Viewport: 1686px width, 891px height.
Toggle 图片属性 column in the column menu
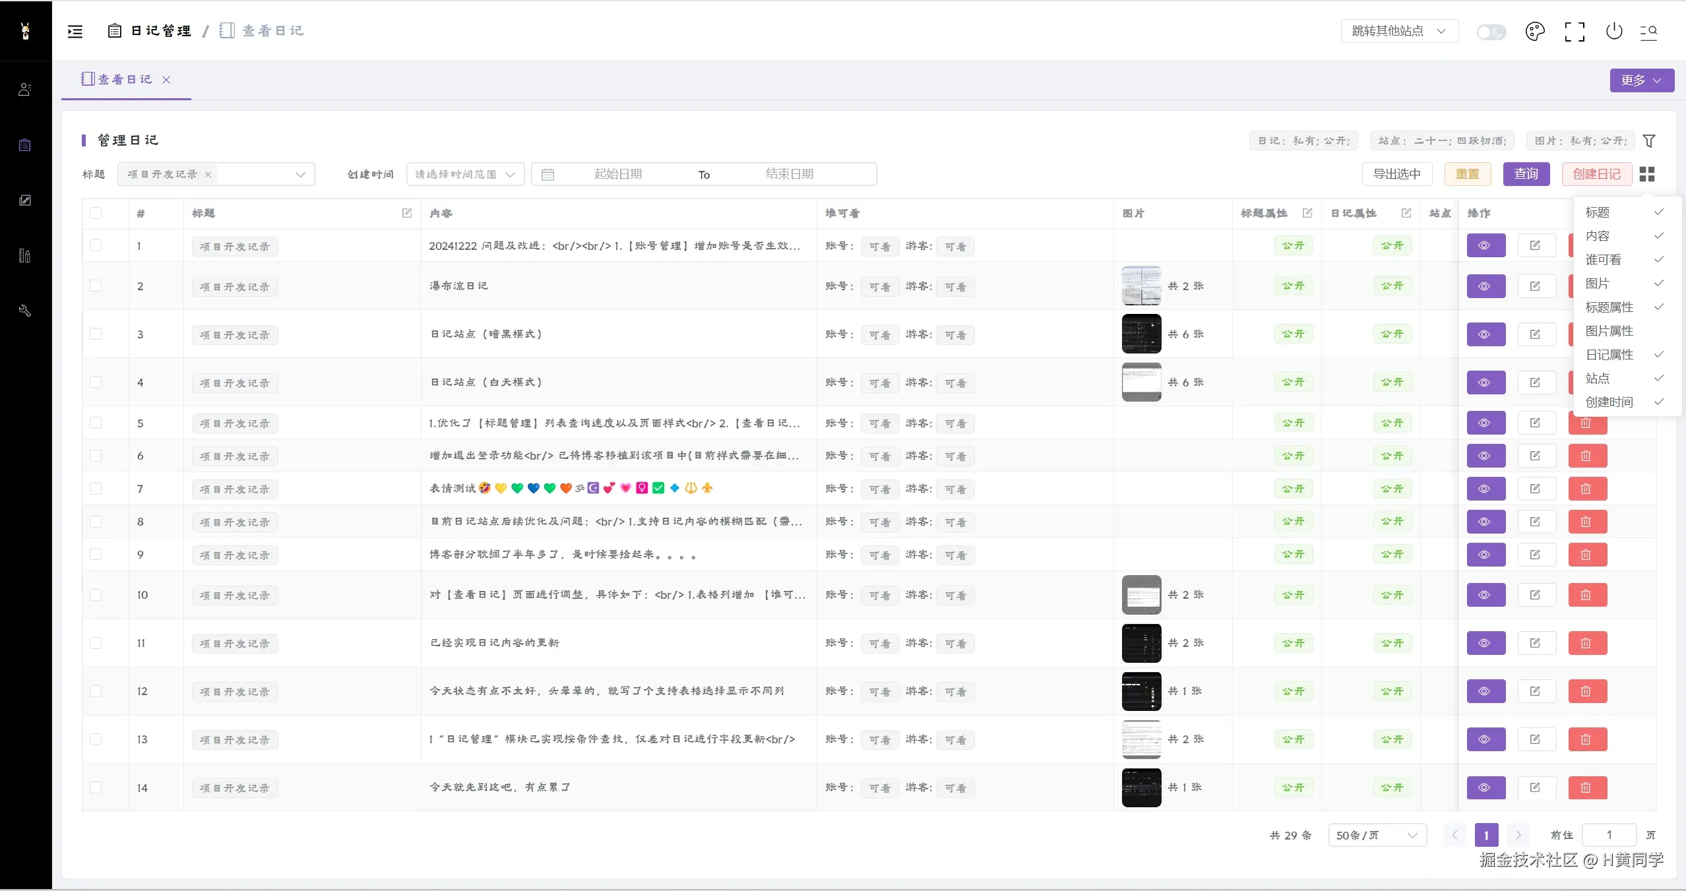coord(1609,331)
